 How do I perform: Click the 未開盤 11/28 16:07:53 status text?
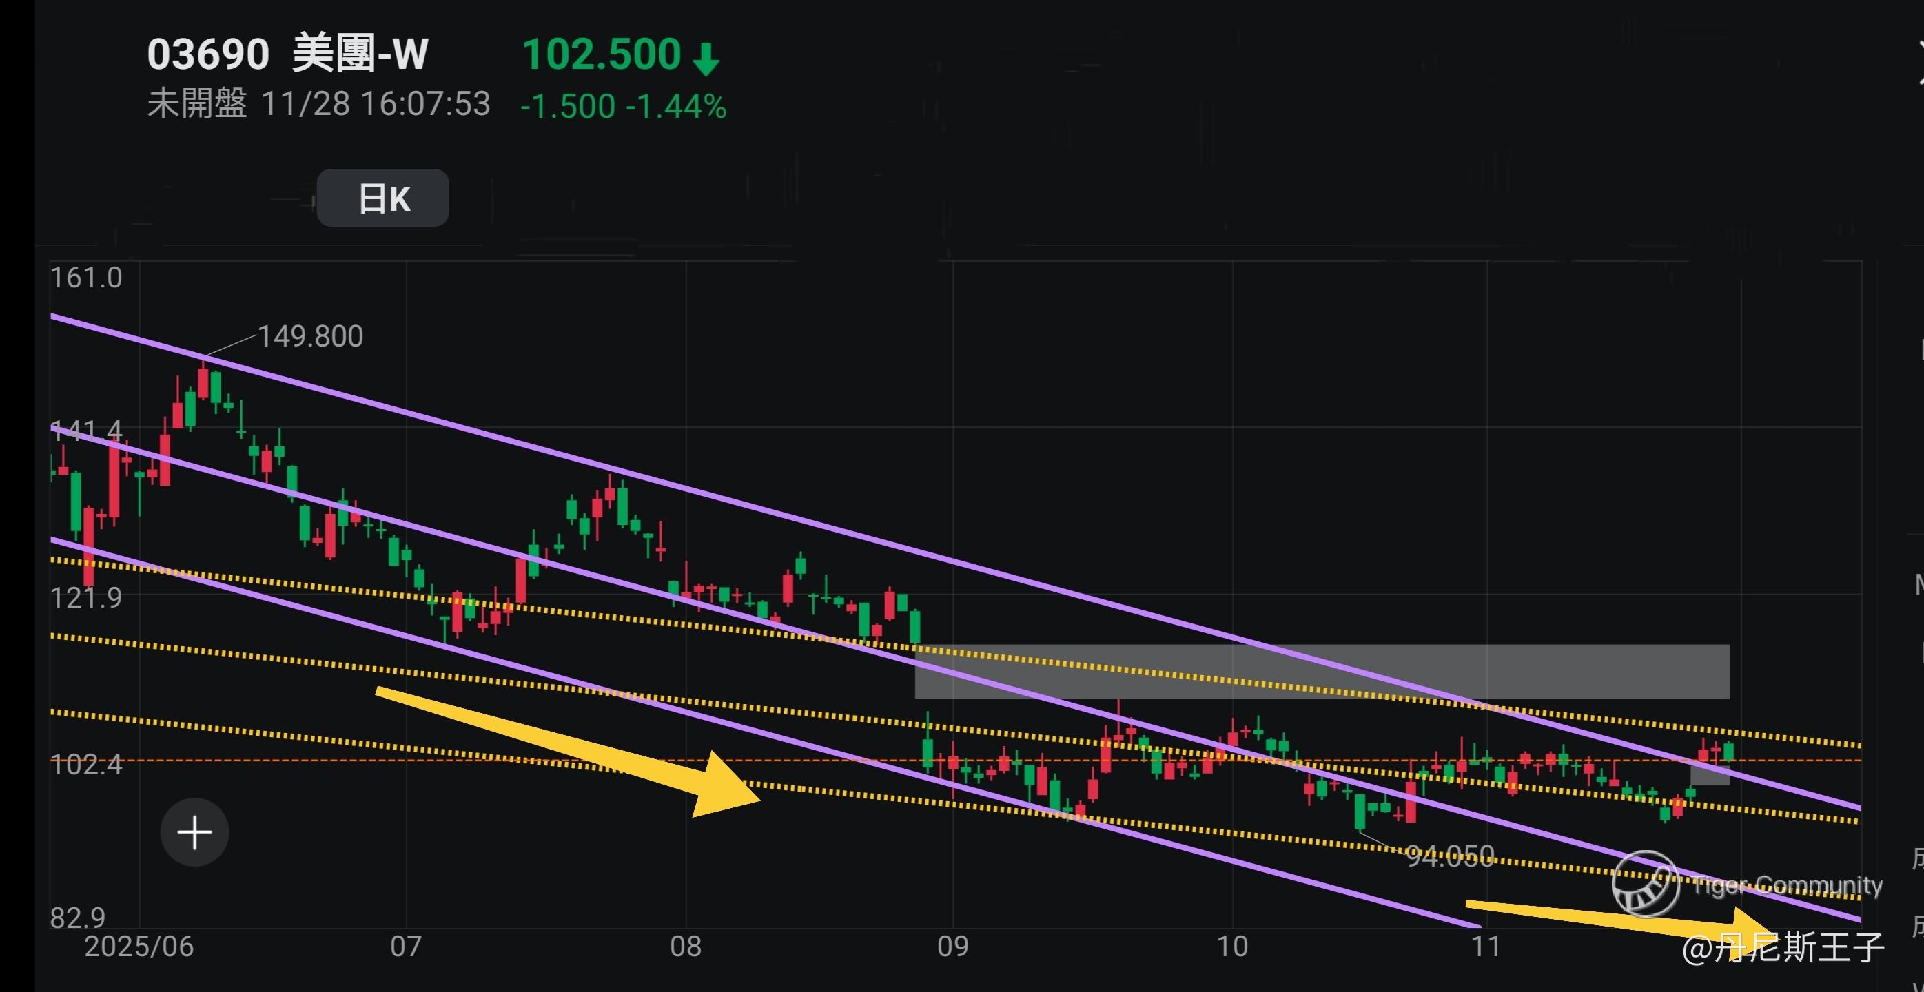pos(318,104)
